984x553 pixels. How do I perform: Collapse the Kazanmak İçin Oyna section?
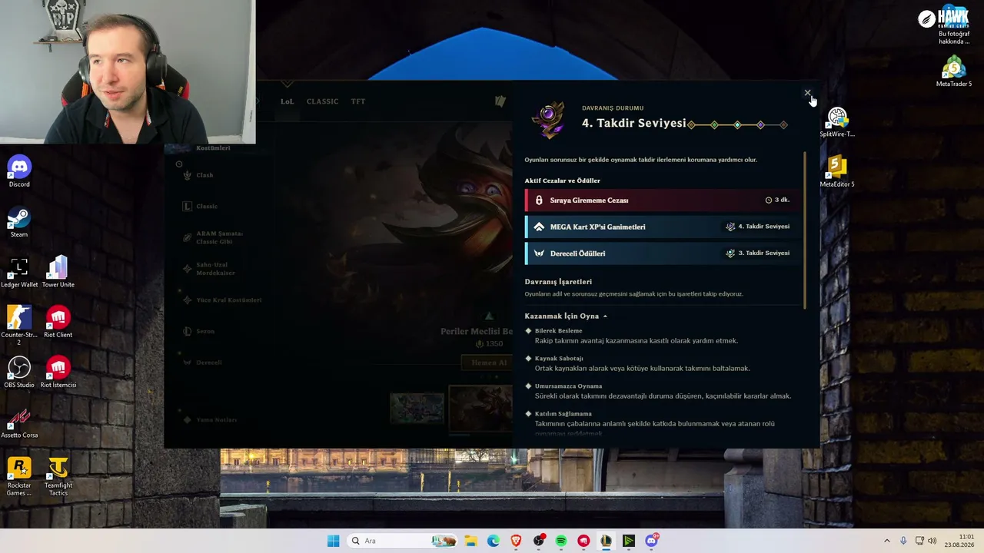click(605, 316)
